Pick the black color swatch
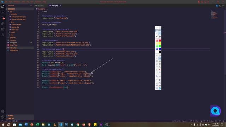This screenshot has height=127, width=226. [x=160, y=52]
